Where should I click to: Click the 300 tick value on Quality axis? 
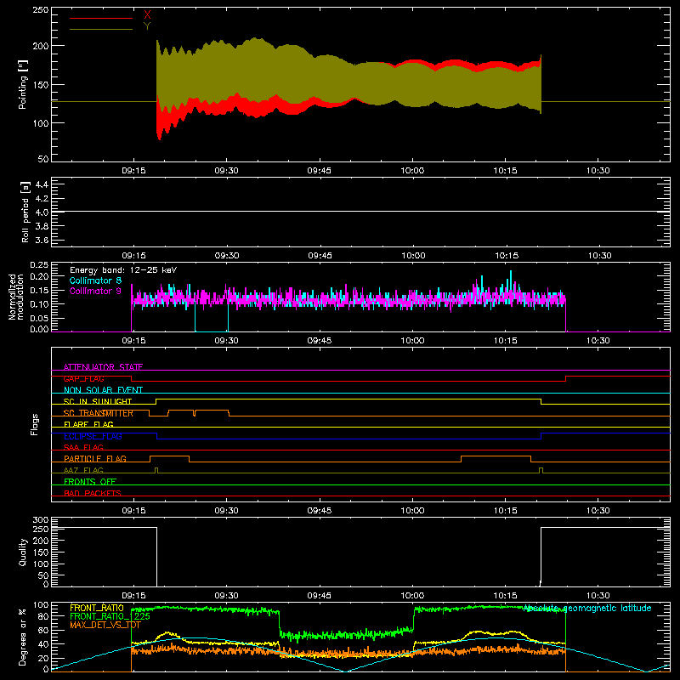[x=41, y=520]
